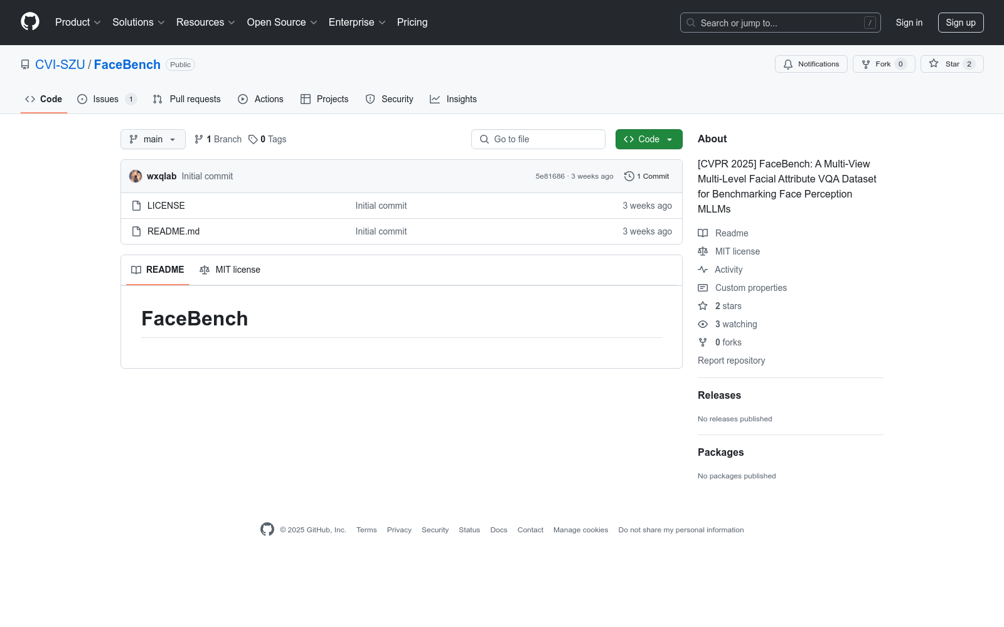Screen dimensions: 1004x627
Task: Open the README.md file
Action: 174,231
